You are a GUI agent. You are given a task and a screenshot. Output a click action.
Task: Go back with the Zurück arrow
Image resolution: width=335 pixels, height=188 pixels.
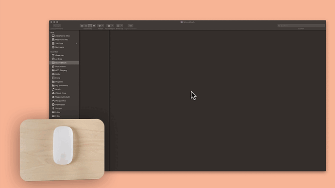point(55,26)
